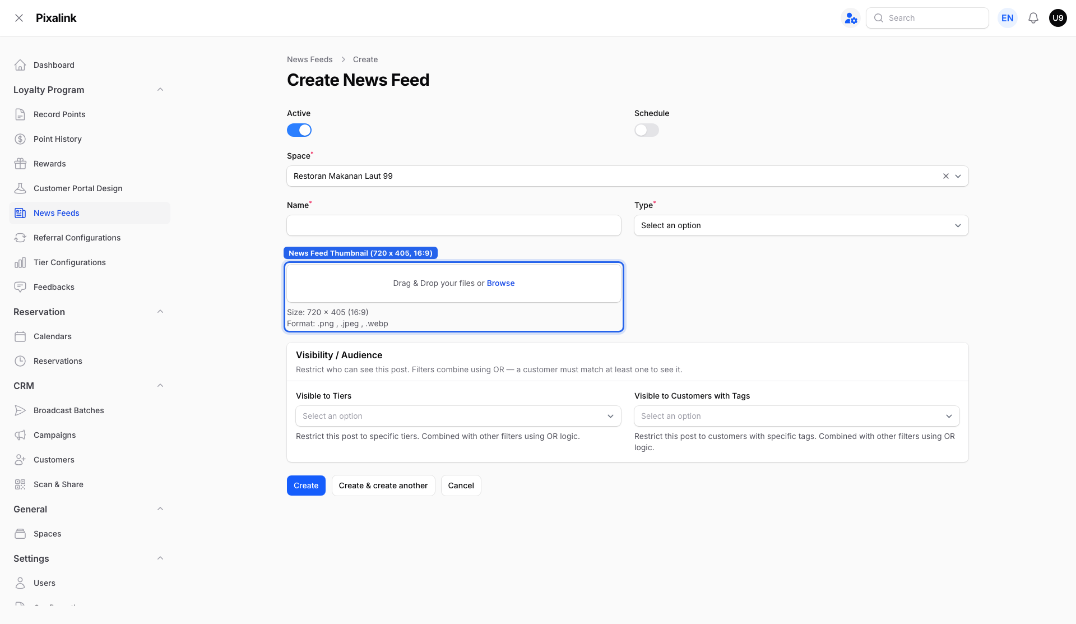This screenshot has width=1076, height=624.
Task: Go back via News Feeds breadcrumb
Action: pyautogui.click(x=310, y=59)
